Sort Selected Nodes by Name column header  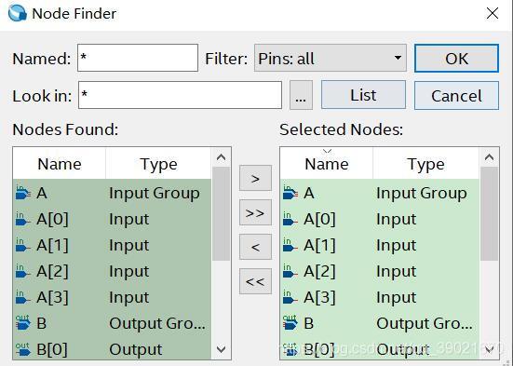[327, 164]
